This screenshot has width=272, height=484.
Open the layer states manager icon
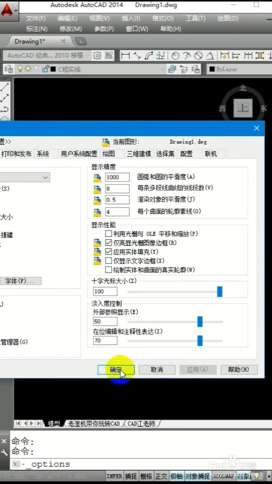coord(196,69)
